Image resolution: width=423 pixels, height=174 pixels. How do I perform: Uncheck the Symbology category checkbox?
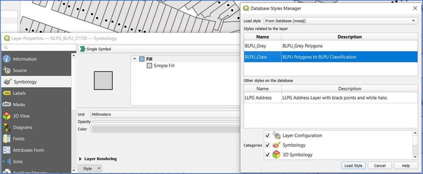(268, 145)
